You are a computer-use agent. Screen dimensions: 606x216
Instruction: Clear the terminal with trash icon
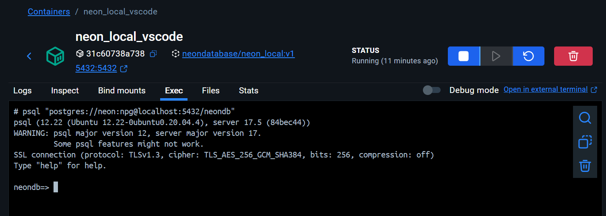pos(585,166)
